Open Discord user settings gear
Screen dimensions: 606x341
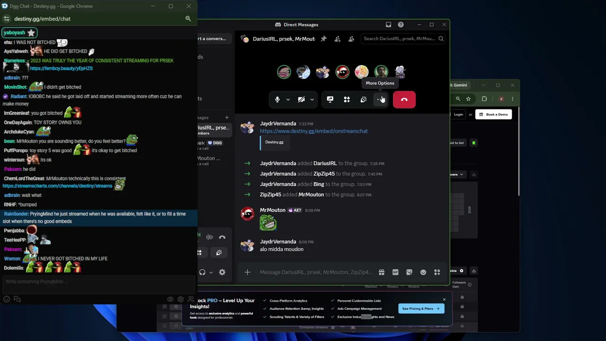pos(222,272)
